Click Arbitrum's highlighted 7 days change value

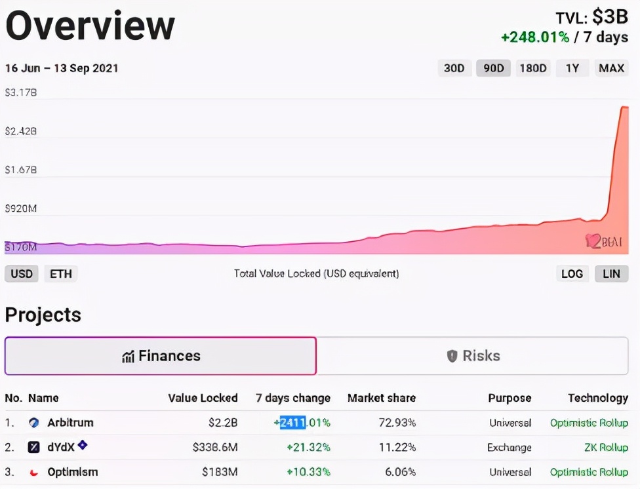point(302,422)
